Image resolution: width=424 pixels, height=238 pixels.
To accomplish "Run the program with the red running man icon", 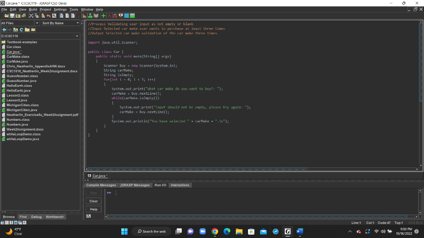I will tap(110, 16).
